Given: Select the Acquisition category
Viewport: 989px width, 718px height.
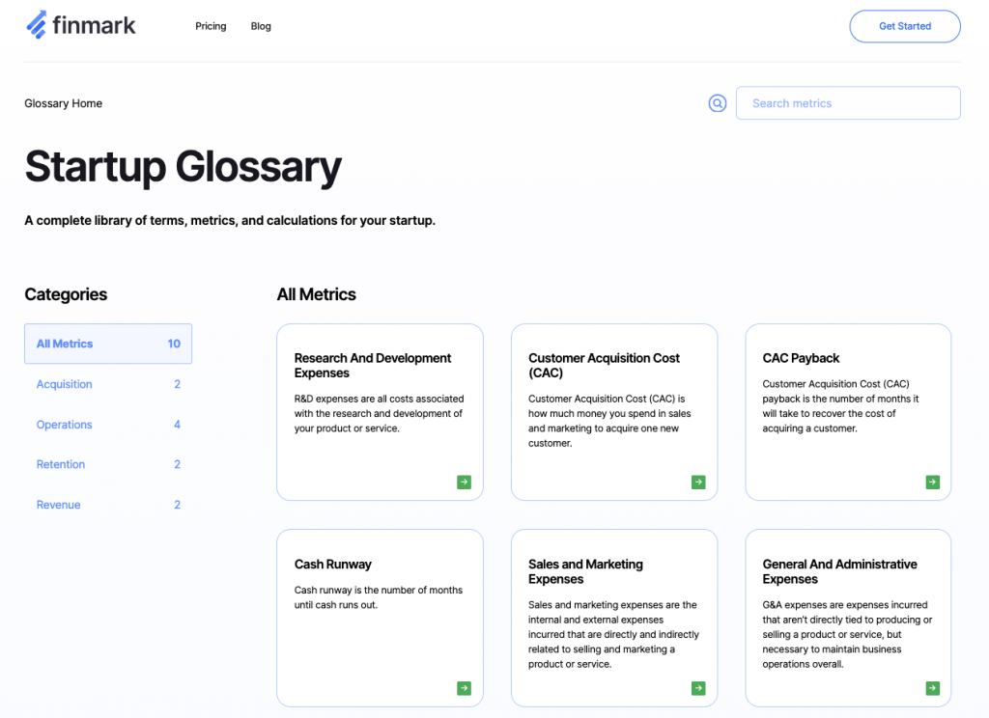Looking at the screenshot, I should click(x=64, y=384).
